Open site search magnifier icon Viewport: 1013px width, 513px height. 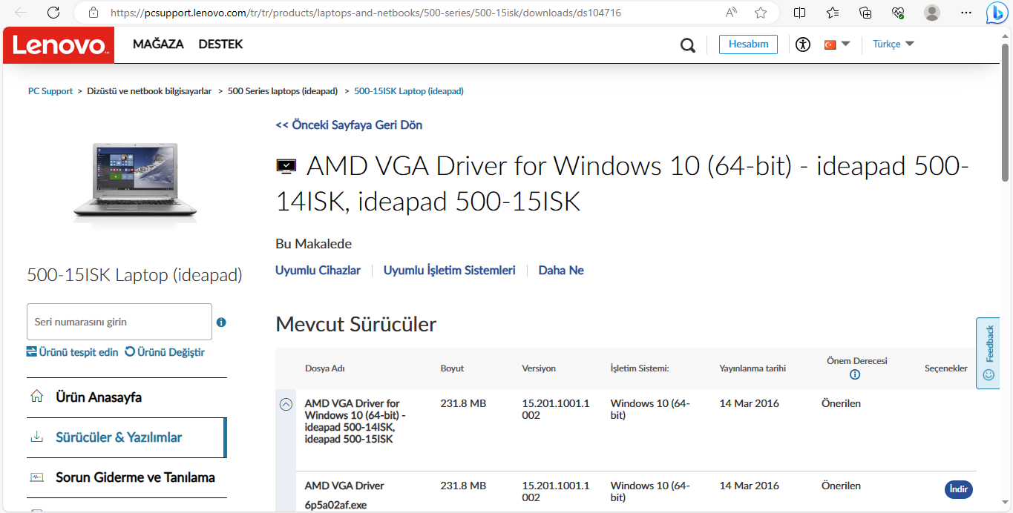[688, 45]
